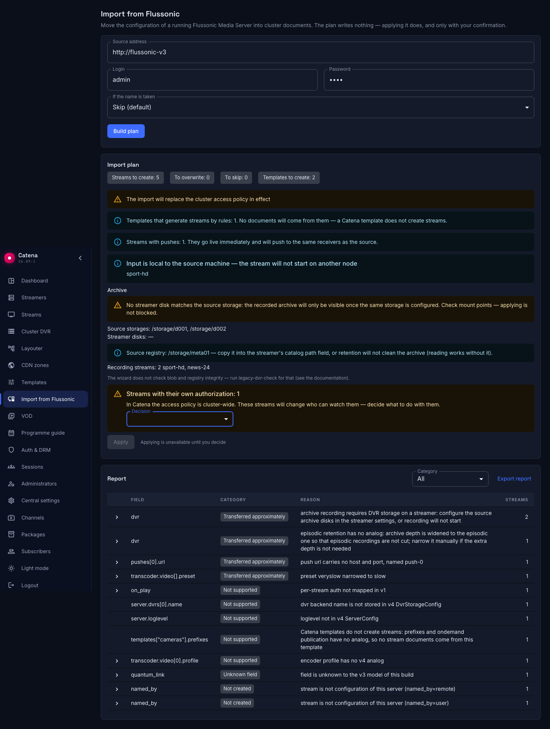
Task: Click the Streamers server icon
Action: tap(11, 297)
